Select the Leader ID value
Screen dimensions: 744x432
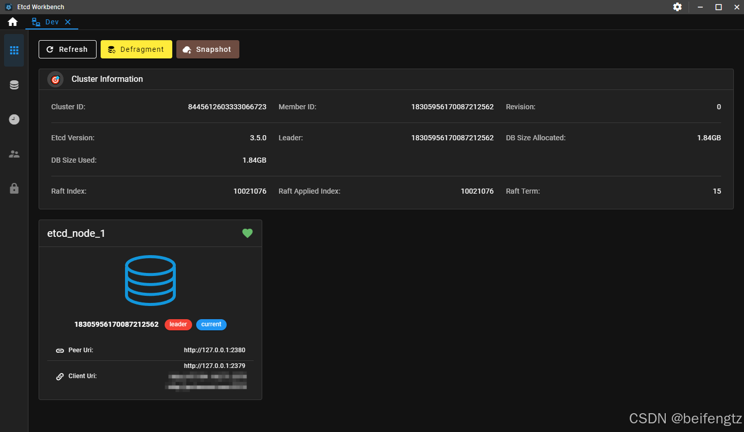click(452, 138)
